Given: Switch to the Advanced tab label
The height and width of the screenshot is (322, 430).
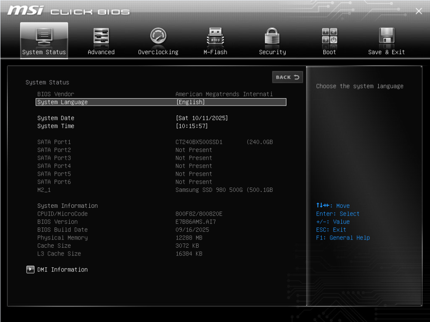Looking at the screenshot, I should click(x=101, y=52).
